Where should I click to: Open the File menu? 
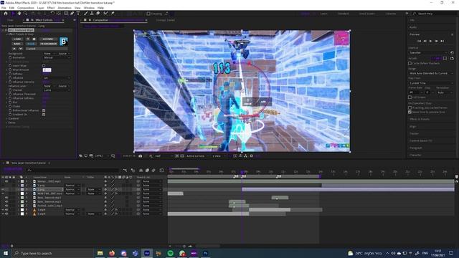(4, 8)
